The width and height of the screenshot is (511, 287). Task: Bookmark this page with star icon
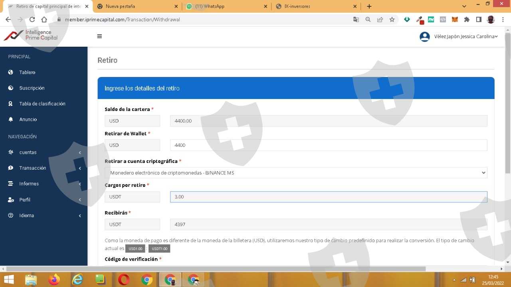pyautogui.click(x=392, y=20)
